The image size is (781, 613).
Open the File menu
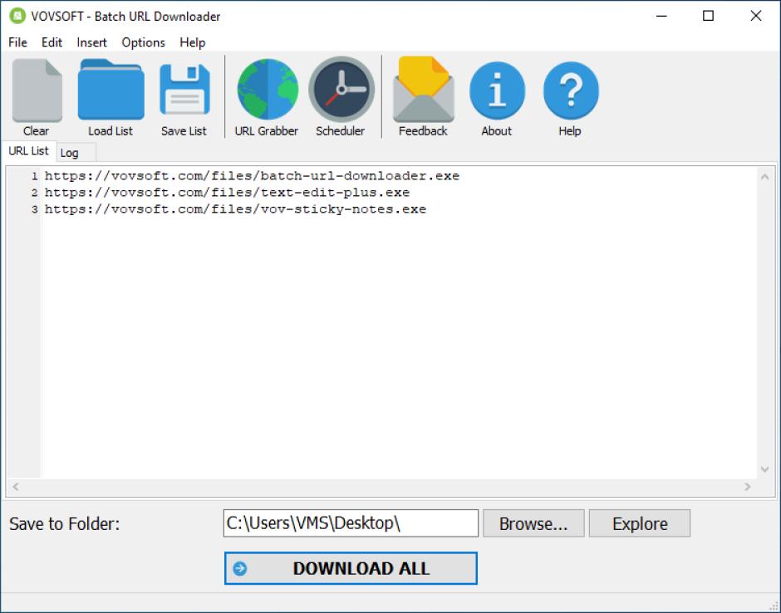(17, 42)
